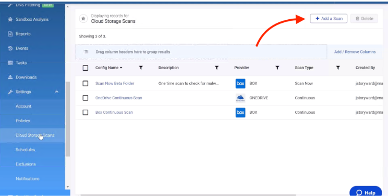The width and height of the screenshot is (388, 196).
Task: Open the Config Name filter icon
Action: pos(141,68)
